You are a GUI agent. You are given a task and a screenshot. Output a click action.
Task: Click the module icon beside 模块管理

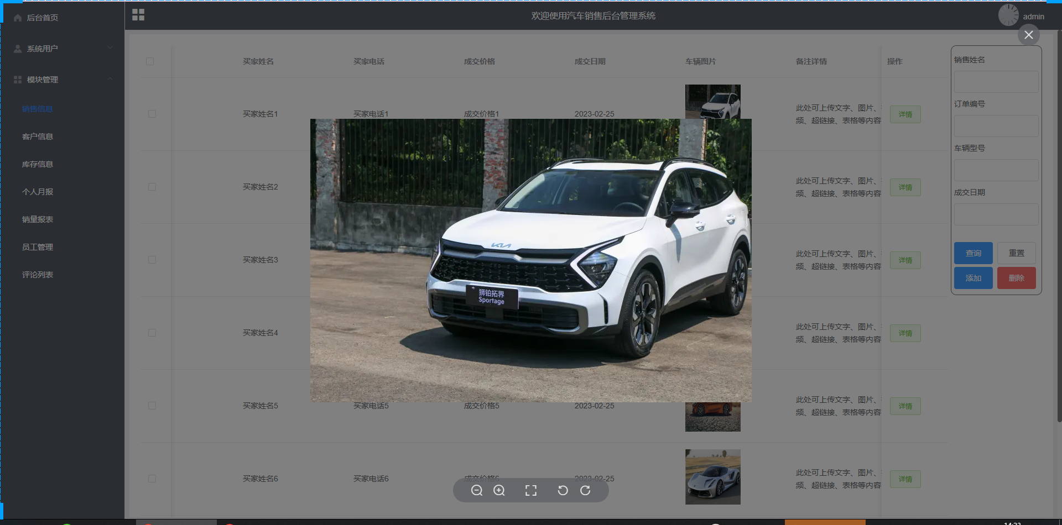[x=18, y=80]
